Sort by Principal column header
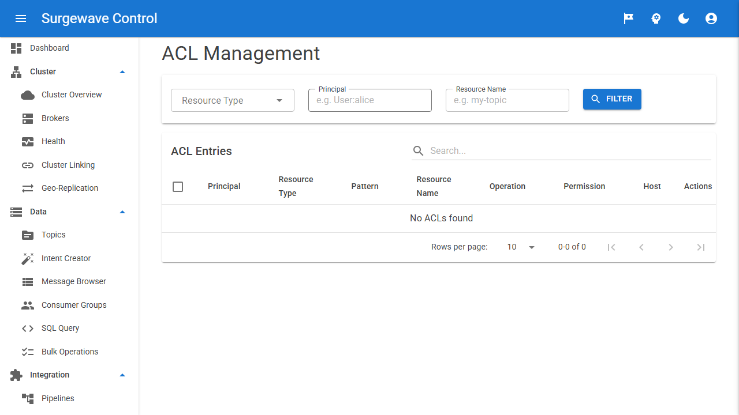The height and width of the screenshot is (415, 739). click(224, 186)
